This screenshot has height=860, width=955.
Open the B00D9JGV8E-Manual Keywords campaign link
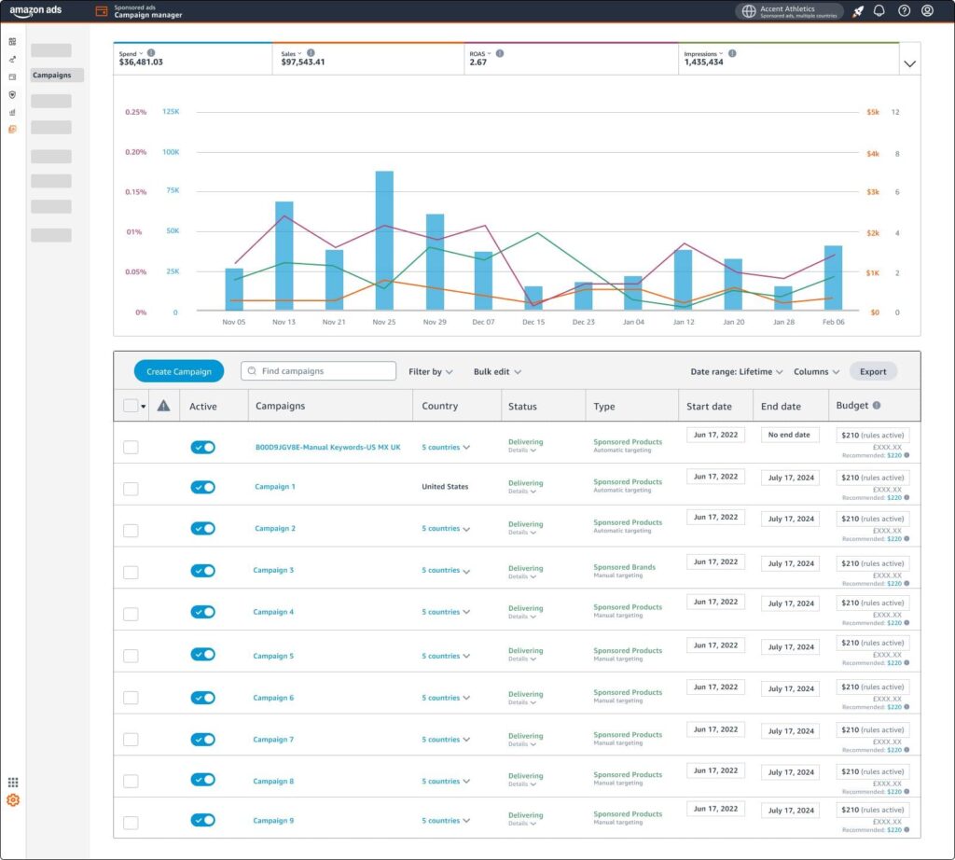[x=329, y=447]
